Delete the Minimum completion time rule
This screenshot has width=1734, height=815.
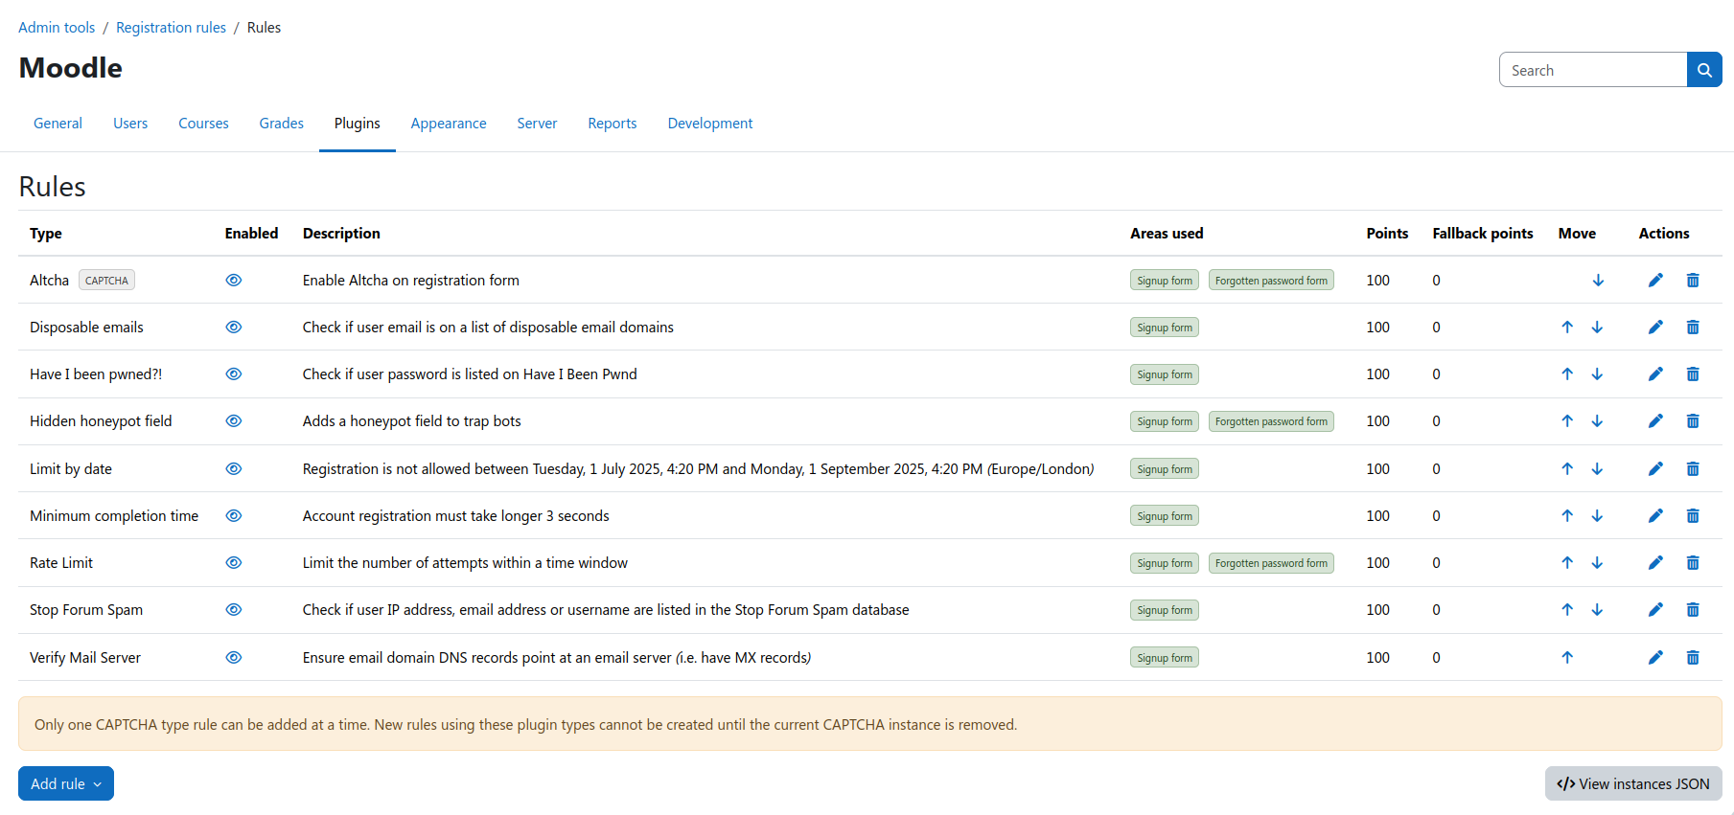tap(1693, 516)
